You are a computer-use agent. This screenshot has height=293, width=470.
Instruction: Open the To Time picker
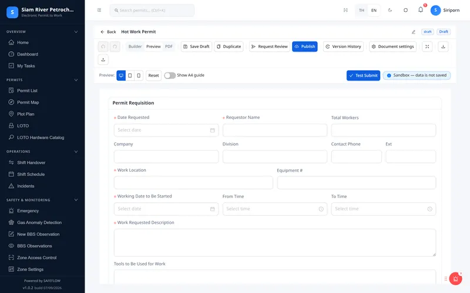[x=384, y=209]
